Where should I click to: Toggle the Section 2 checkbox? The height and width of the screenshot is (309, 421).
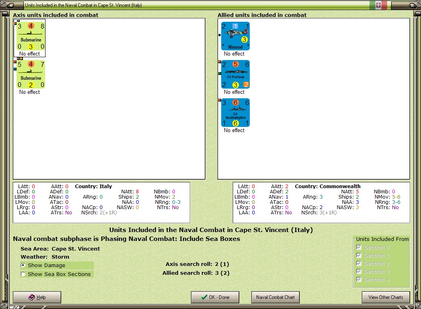coord(359,263)
